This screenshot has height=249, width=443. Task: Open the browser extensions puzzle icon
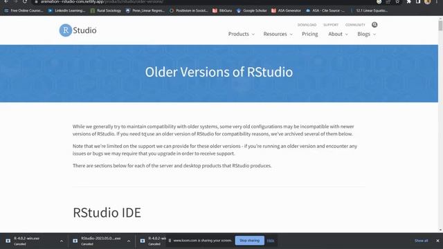pyautogui.click(x=408, y=1)
